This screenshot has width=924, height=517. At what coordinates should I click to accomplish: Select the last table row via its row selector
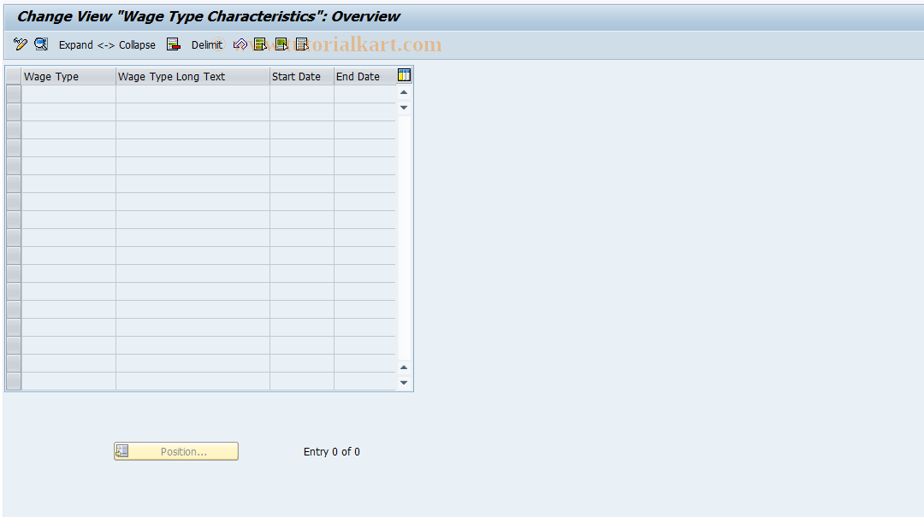14,381
